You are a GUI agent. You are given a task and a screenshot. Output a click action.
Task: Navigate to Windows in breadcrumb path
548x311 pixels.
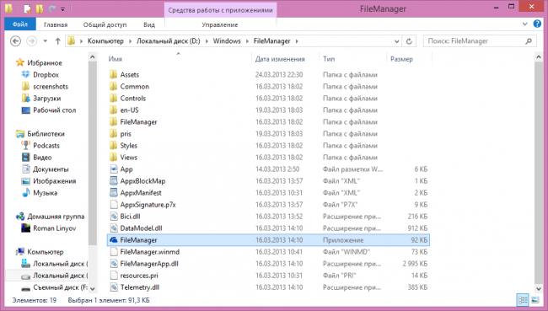point(227,41)
